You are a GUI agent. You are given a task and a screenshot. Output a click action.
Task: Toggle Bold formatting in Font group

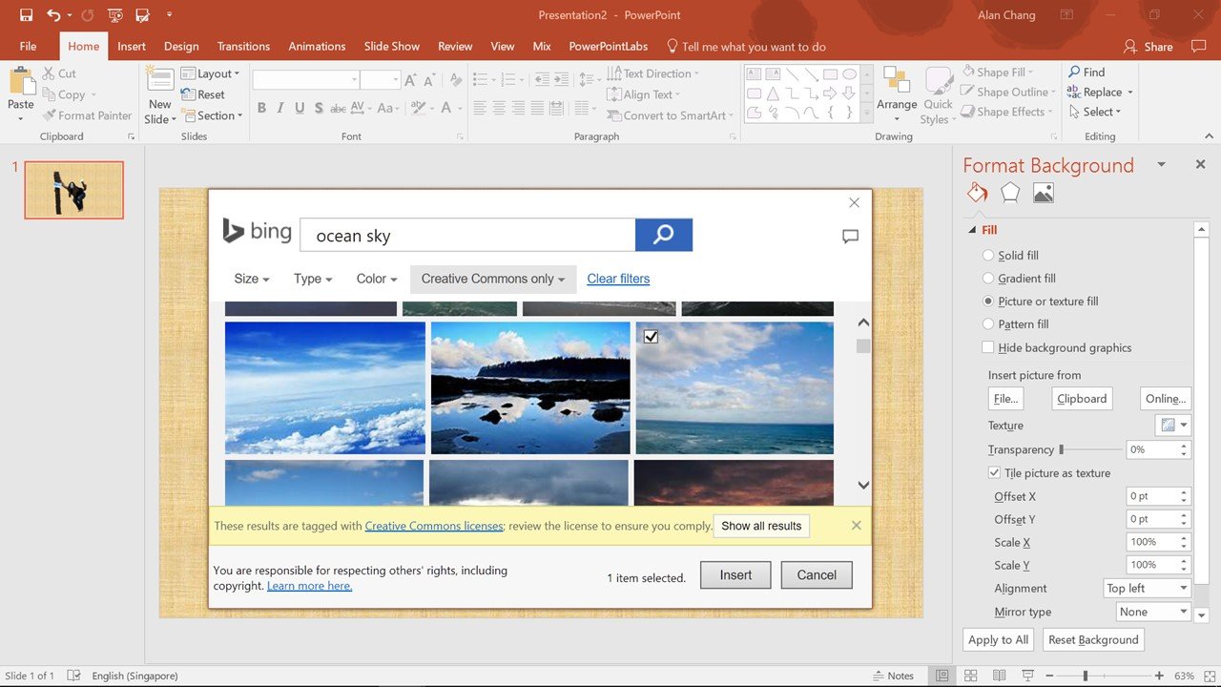(261, 109)
